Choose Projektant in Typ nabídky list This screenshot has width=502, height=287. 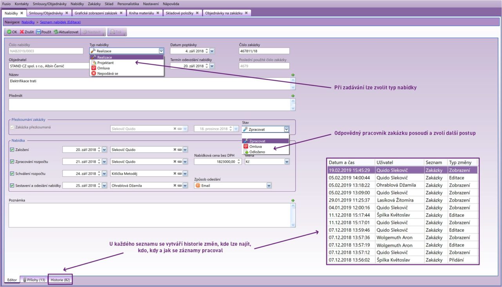point(127,62)
